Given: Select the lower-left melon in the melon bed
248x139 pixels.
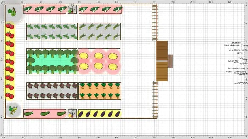Looking at the screenshot, I should click(84, 66).
